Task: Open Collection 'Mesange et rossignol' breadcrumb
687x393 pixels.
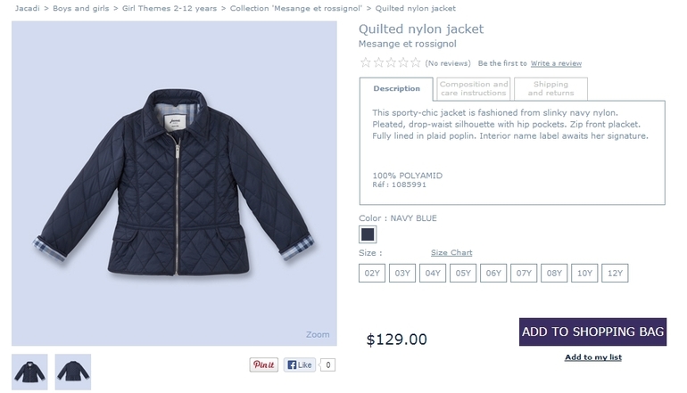Action: click(x=296, y=8)
